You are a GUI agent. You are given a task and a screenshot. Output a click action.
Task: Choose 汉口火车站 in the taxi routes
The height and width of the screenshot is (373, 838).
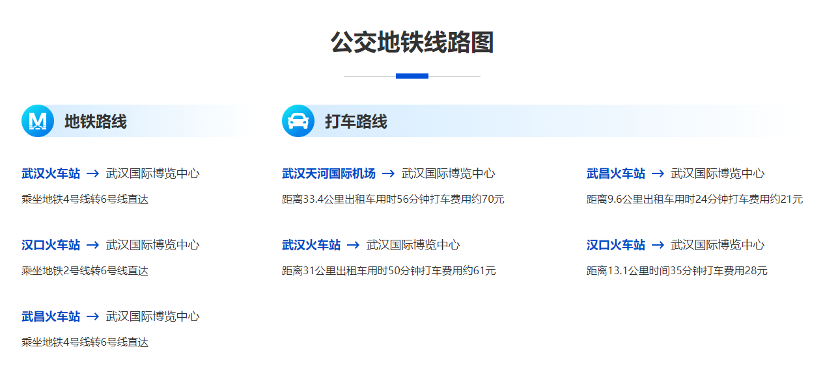[616, 245]
